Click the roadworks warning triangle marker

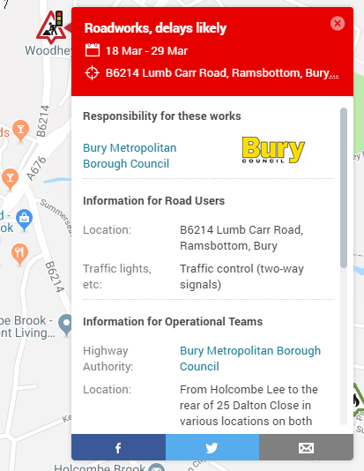[x=52, y=26]
